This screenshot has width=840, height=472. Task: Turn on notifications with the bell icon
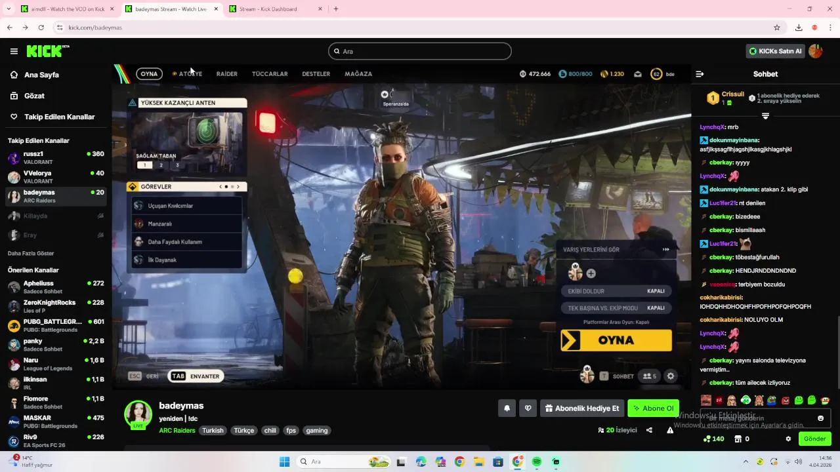(507, 408)
